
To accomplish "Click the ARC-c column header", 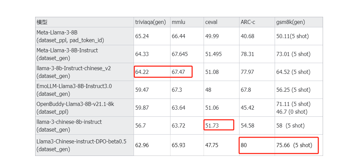I will (257, 22).
